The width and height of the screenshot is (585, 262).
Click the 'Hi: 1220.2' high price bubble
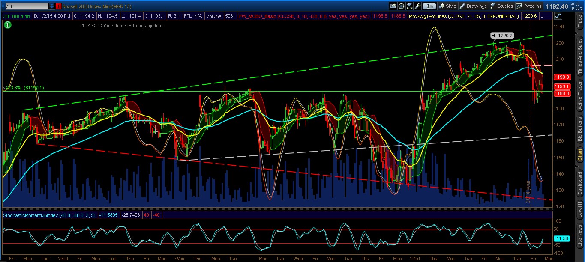pyautogui.click(x=502, y=36)
